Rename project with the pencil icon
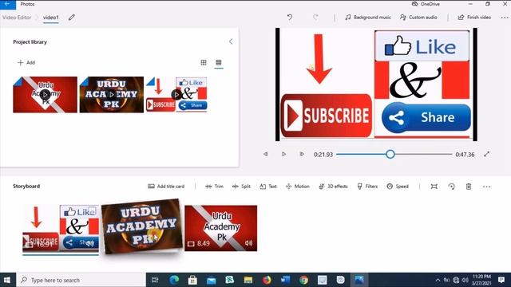The height and width of the screenshot is (287, 511). click(72, 18)
